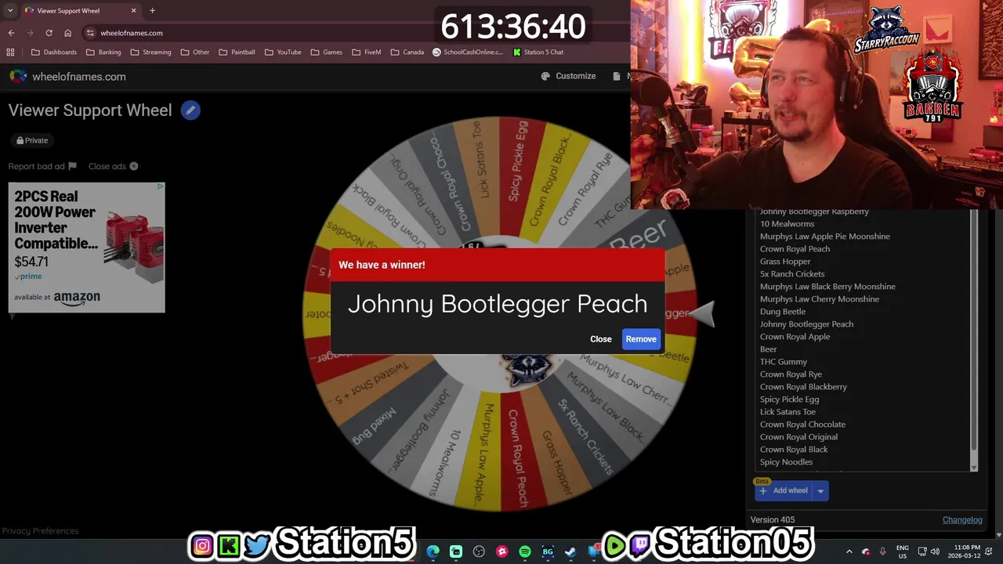This screenshot has width=1003, height=564.
Task: Open site information icon in address bar
Action: [90, 33]
